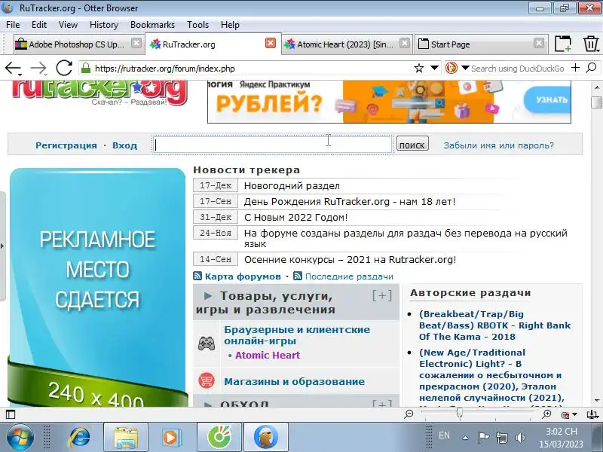Click the vertical scrollbar down arrow
603x452 pixels.
pyautogui.click(x=597, y=401)
